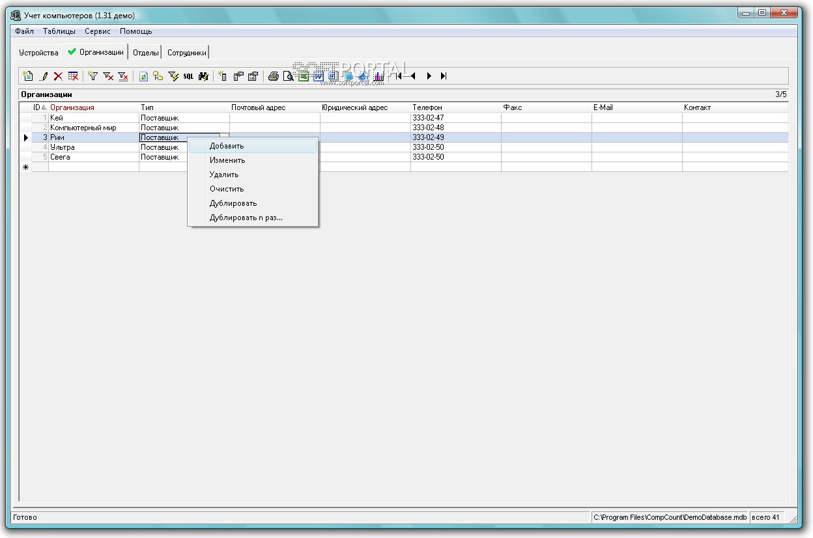Image resolution: width=813 pixels, height=538 pixels.
Task: Click the add column icon
Action: tap(223, 76)
